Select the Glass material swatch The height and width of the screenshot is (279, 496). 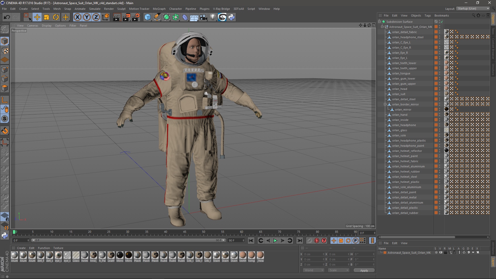(x=76, y=257)
